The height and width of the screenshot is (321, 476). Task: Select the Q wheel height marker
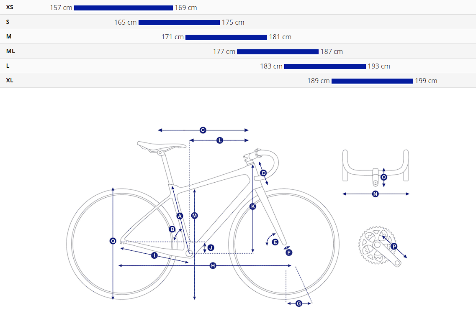click(113, 241)
